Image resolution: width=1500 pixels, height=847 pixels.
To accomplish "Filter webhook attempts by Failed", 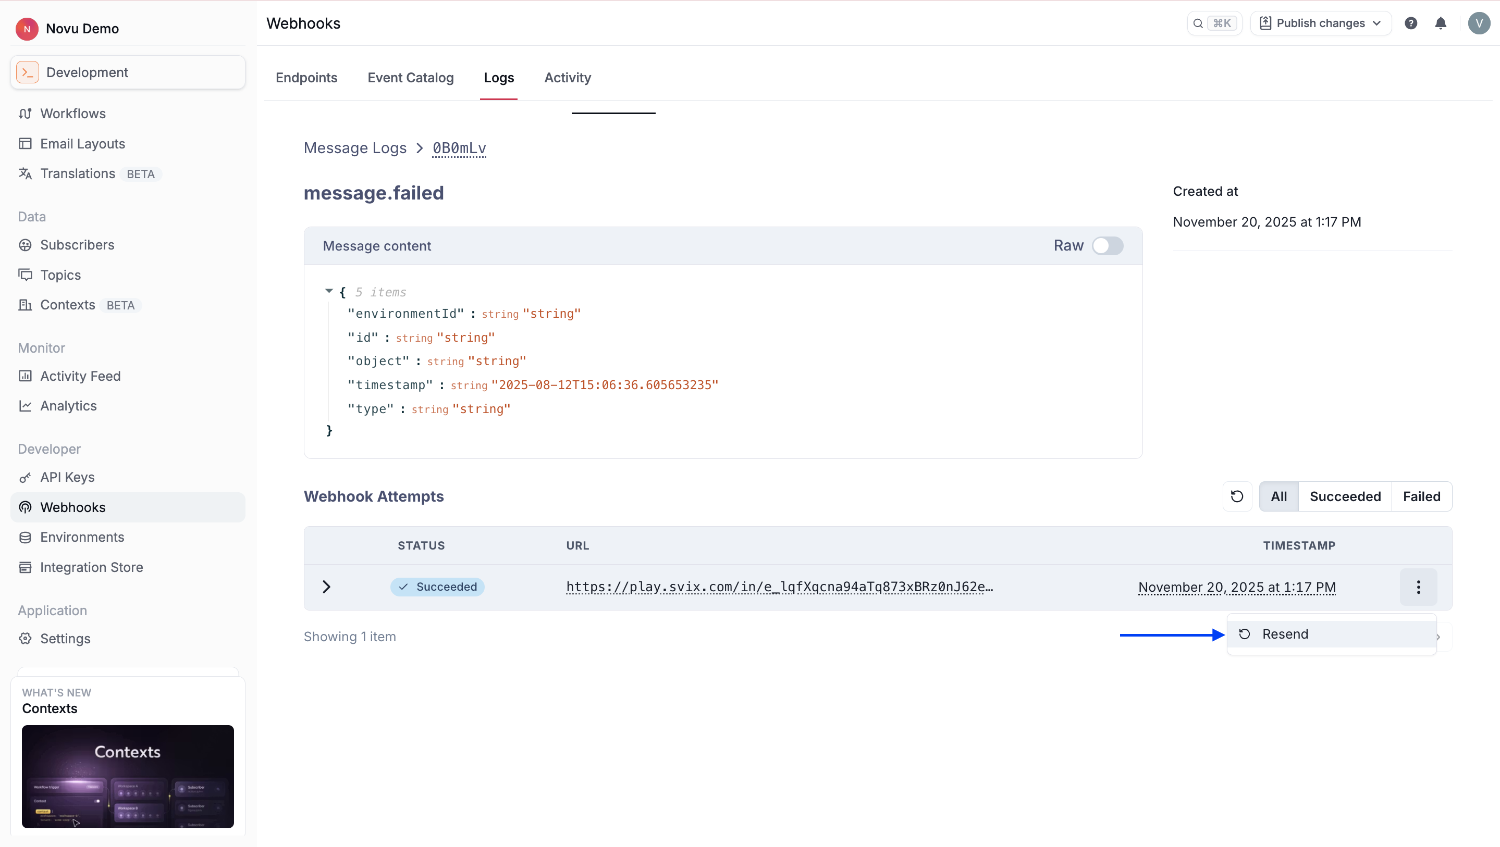I will click(x=1421, y=496).
